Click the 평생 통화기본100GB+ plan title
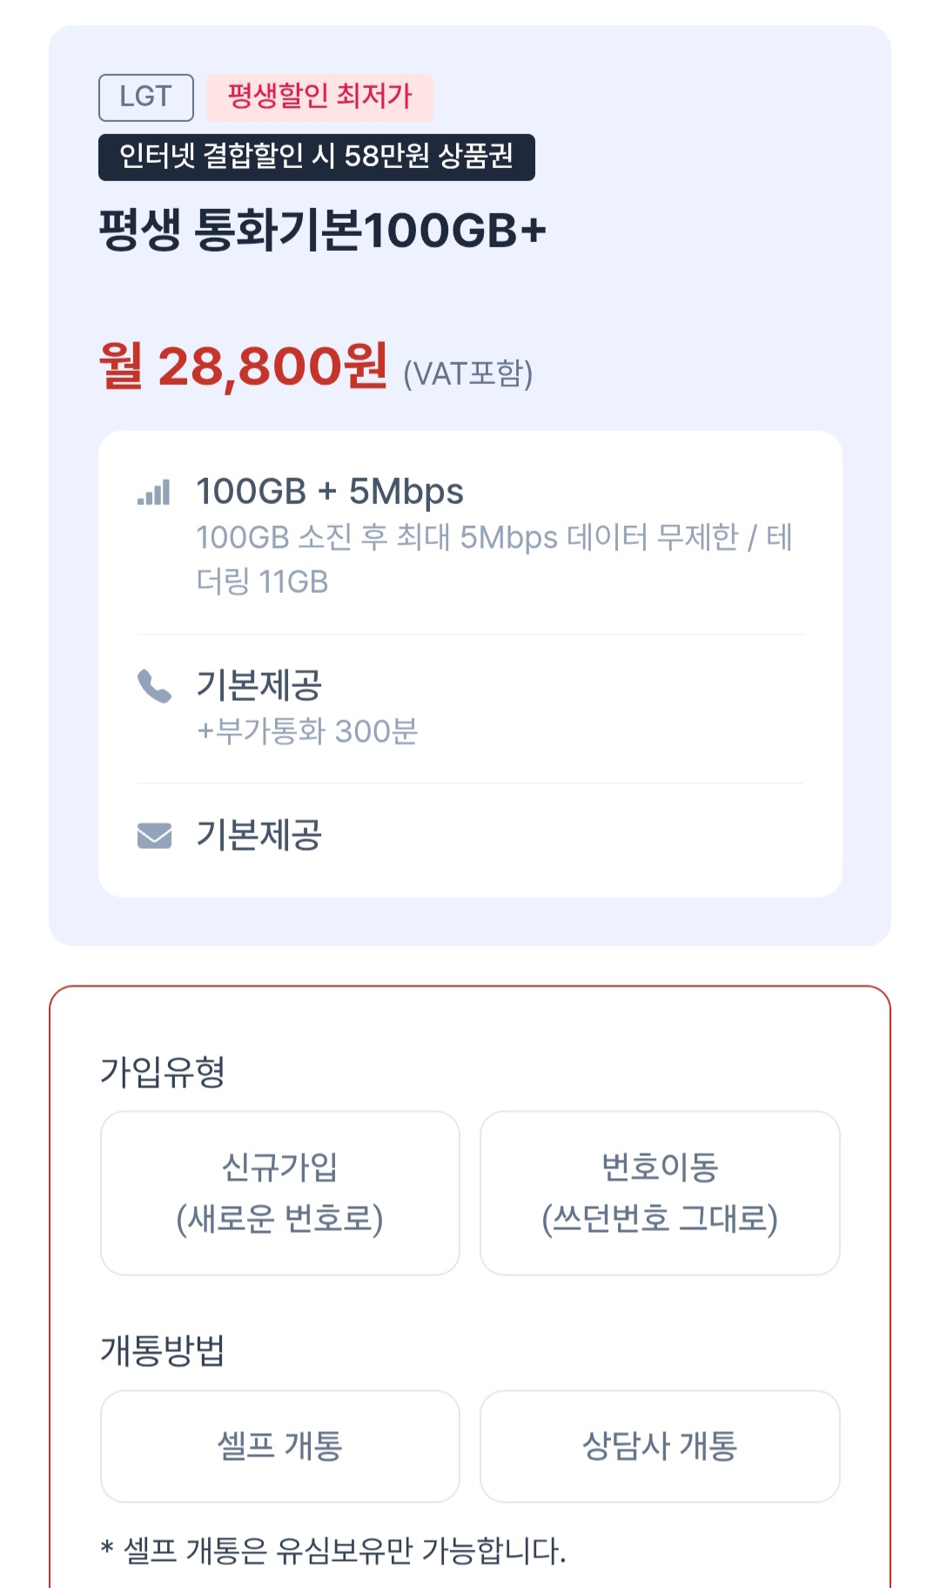This screenshot has height=1588, width=940. click(322, 232)
